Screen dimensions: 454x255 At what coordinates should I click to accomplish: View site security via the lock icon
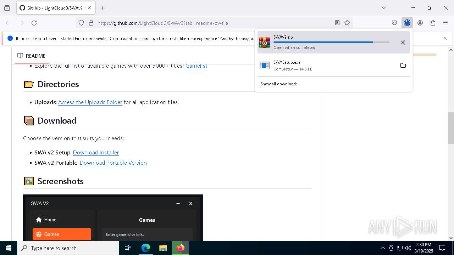coord(91,23)
